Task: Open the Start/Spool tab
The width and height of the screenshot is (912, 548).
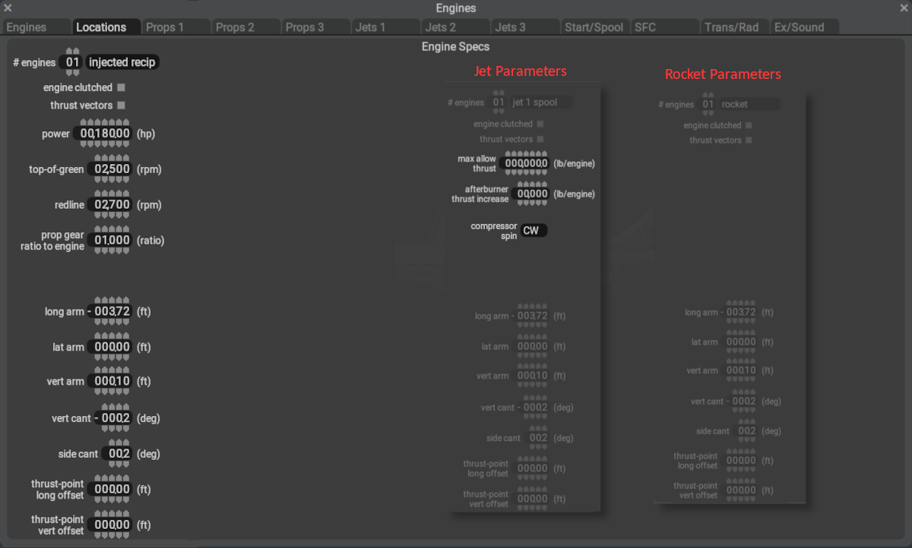Action: click(594, 27)
